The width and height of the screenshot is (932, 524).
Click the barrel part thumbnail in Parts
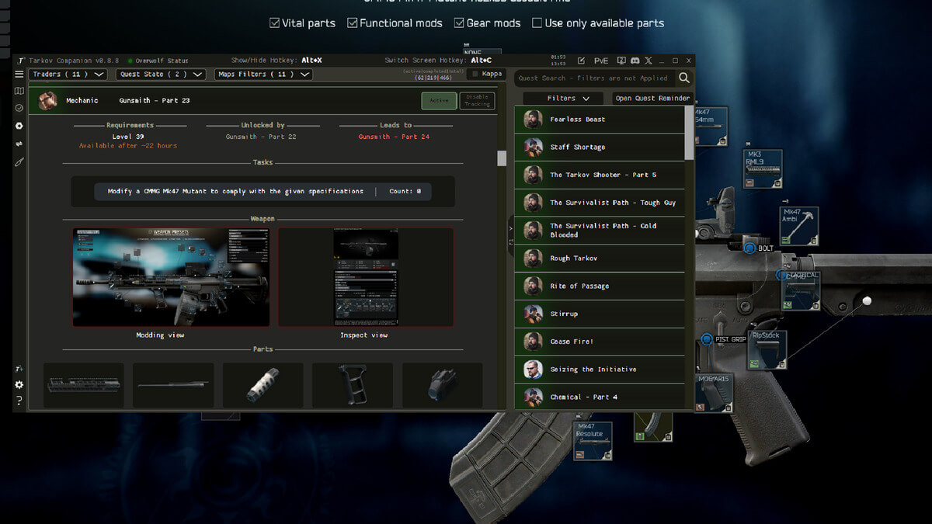[173, 385]
